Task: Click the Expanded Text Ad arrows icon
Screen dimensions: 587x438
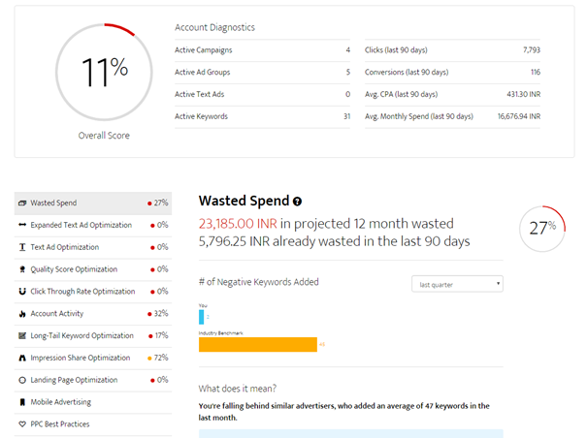Action: 22,225
